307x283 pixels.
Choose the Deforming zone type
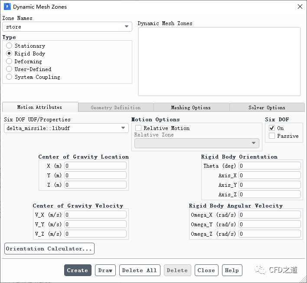9,62
